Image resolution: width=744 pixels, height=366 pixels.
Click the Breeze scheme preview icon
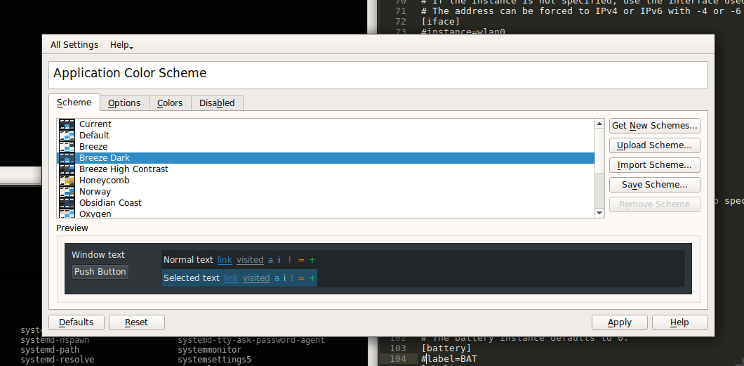pyautogui.click(x=67, y=147)
